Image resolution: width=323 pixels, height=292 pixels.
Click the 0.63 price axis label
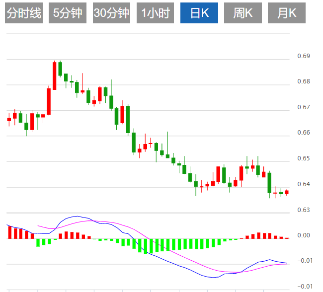pyautogui.click(x=304, y=210)
